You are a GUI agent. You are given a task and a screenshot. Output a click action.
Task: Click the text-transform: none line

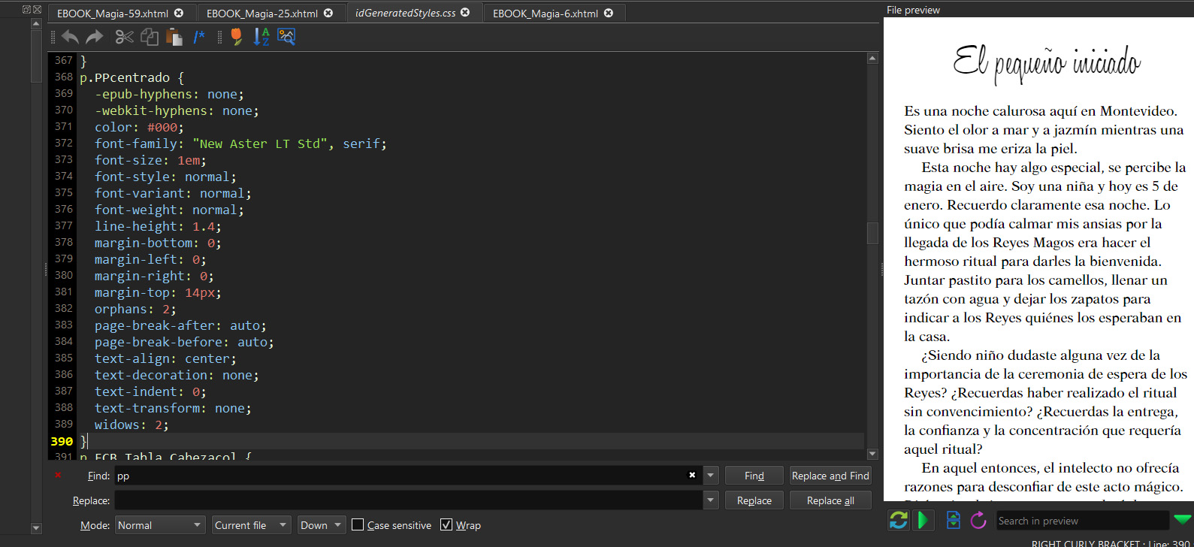point(173,408)
